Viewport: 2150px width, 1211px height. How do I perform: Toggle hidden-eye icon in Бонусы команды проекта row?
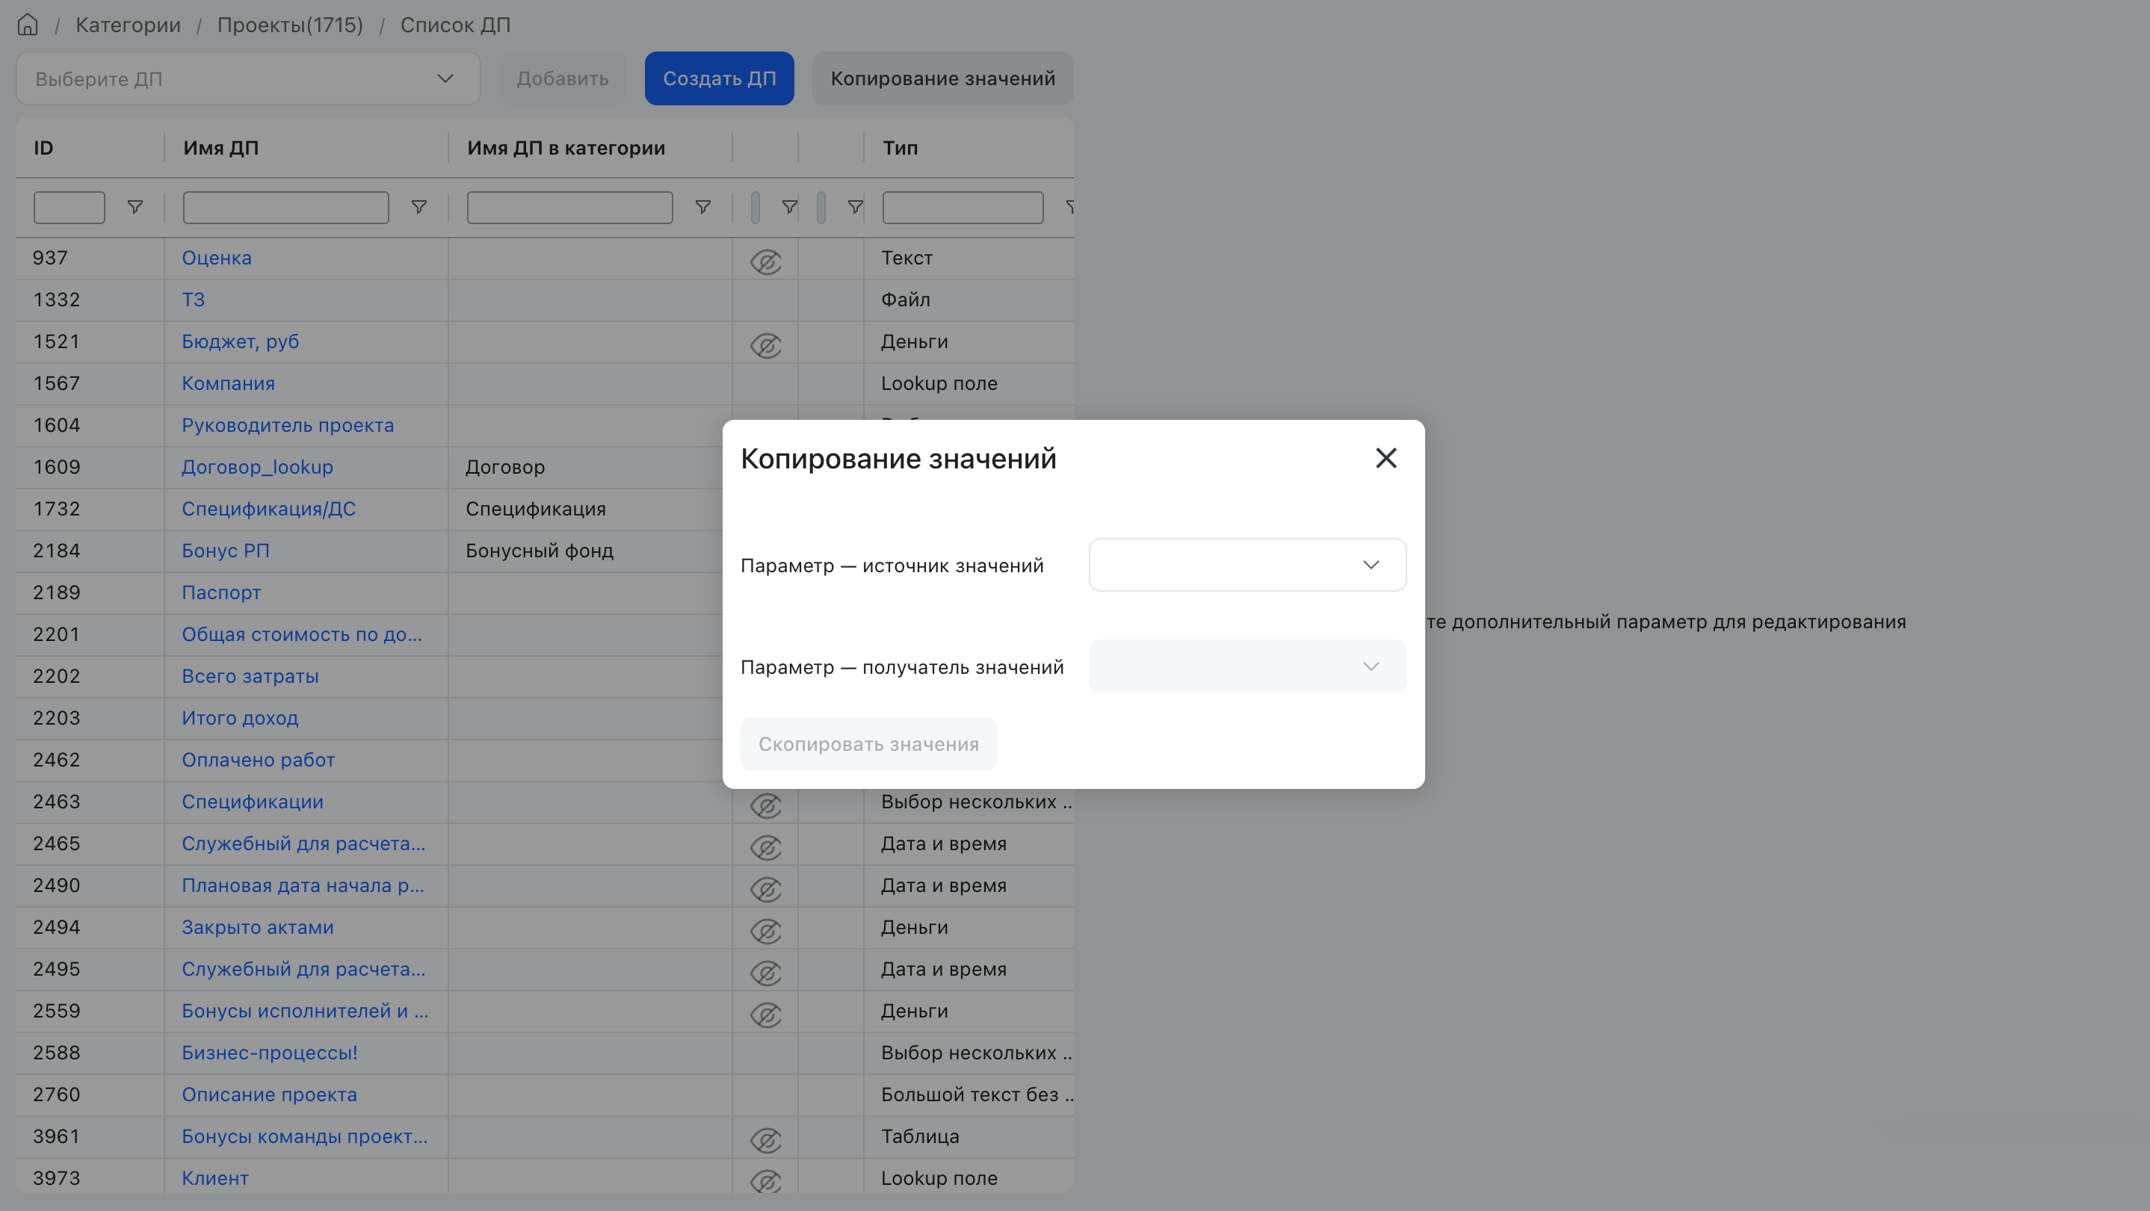(765, 1140)
